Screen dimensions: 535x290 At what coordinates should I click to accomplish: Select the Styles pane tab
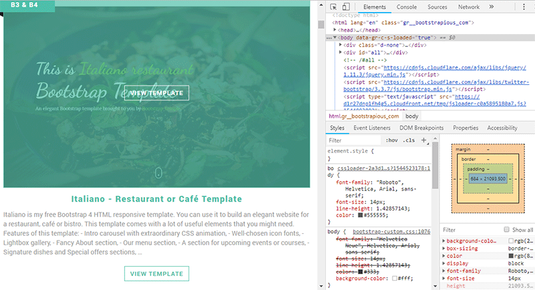tap(337, 128)
